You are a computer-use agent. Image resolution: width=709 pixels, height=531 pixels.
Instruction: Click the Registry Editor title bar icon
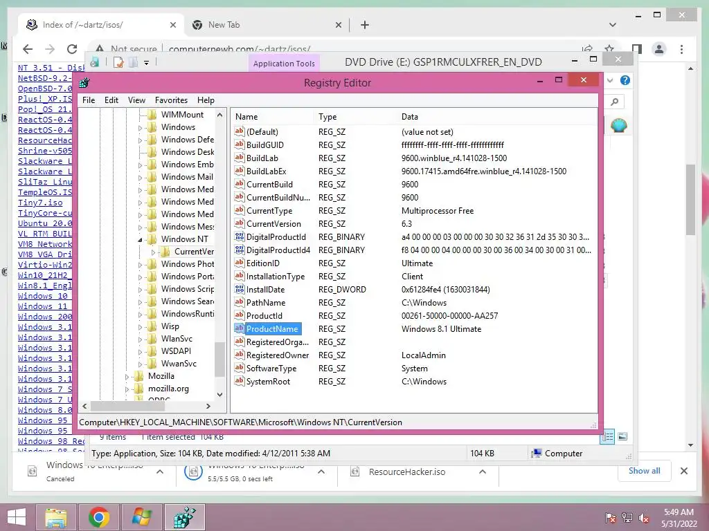coord(84,83)
